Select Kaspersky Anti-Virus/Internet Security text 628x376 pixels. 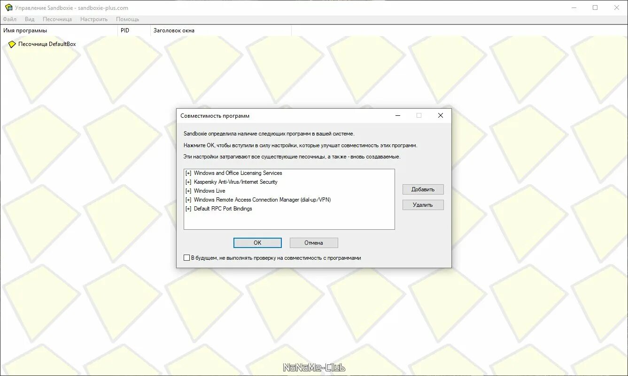coord(235,182)
